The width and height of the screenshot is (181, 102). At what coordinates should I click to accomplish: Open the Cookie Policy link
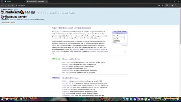[x=13, y=19]
